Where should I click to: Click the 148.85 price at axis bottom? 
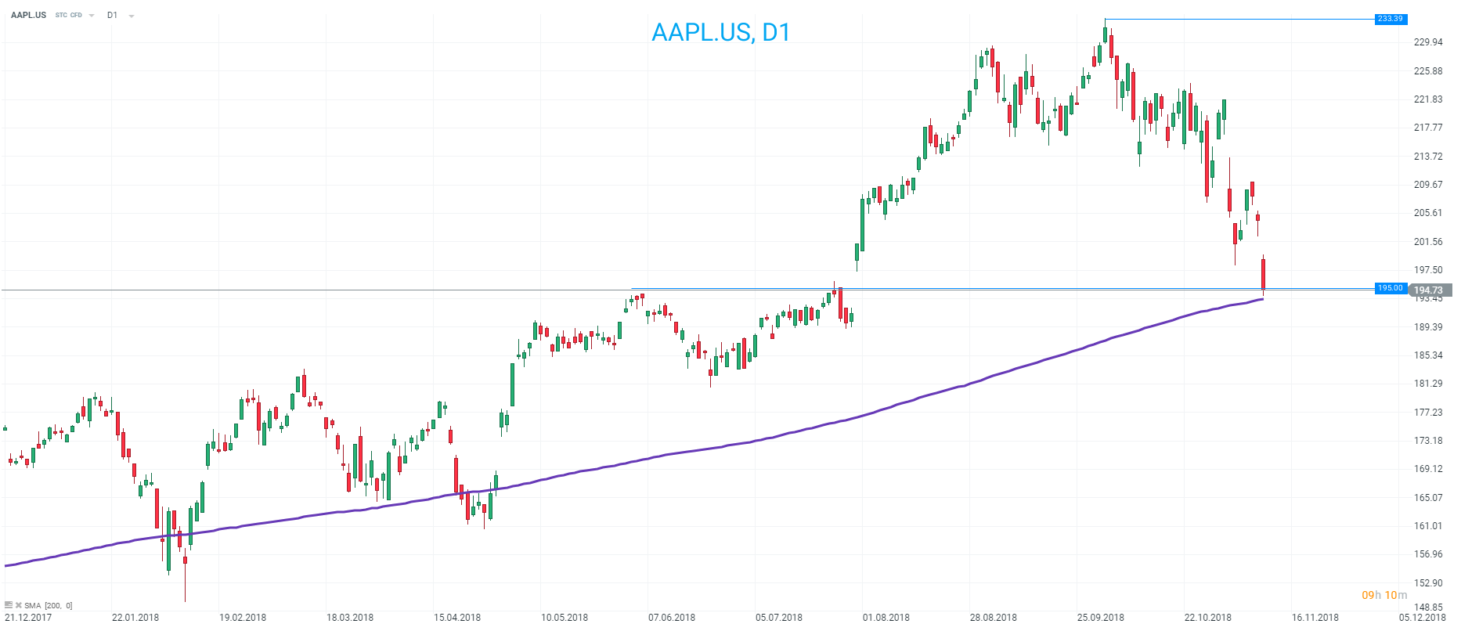tap(1427, 607)
